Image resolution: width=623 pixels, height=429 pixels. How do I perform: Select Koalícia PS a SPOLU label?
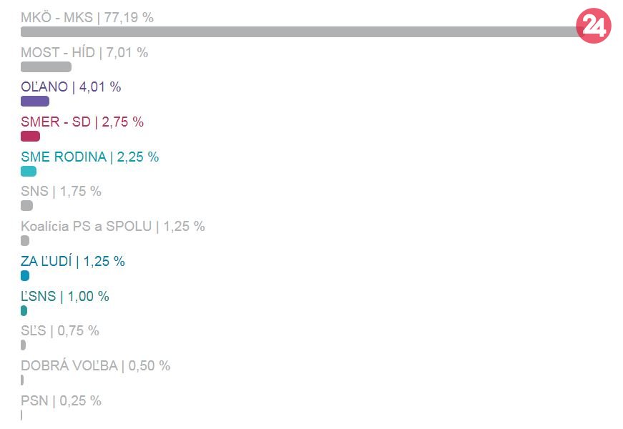tap(113, 227)
